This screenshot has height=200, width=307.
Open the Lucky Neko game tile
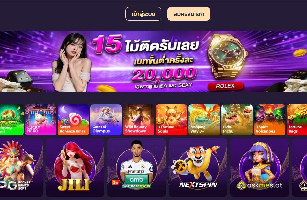41,120
